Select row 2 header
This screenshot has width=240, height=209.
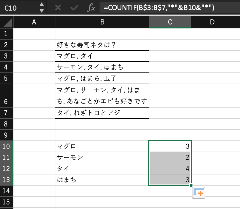[x=6, y=45]
